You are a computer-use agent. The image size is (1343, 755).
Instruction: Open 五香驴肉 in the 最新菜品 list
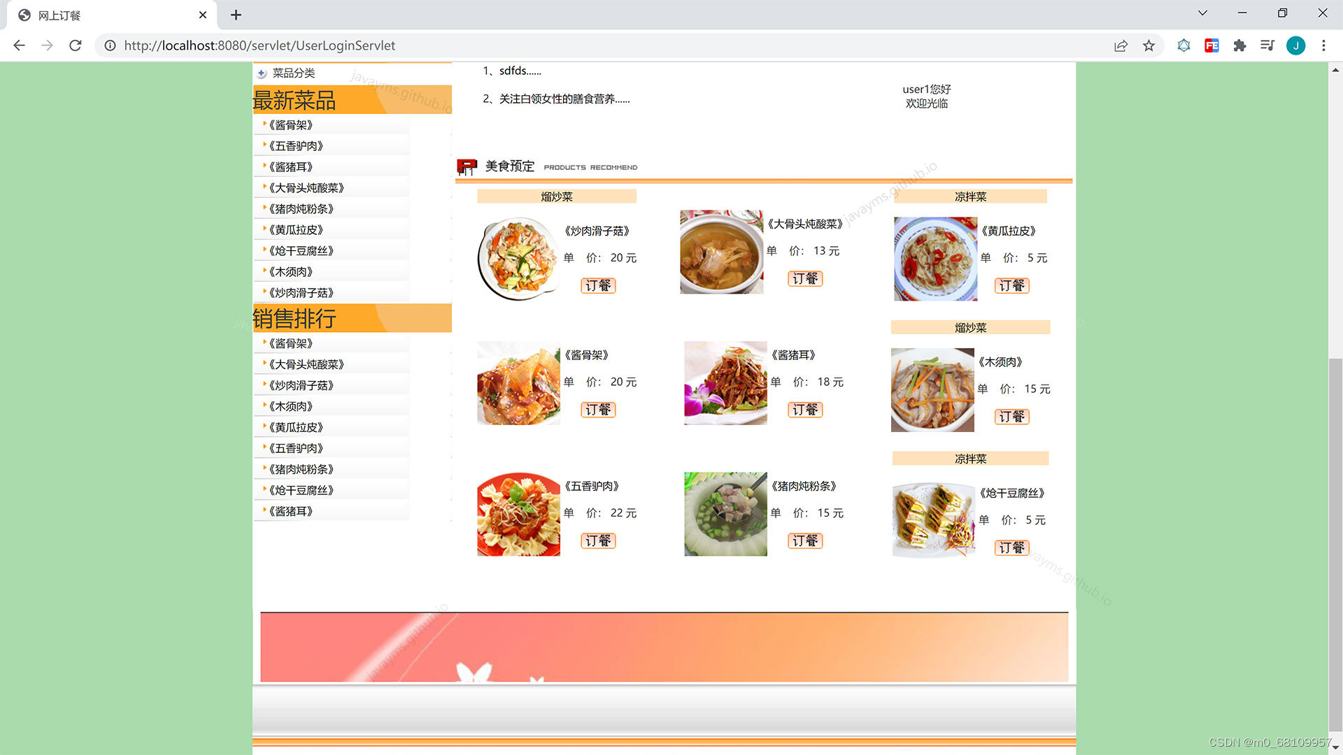(x=296, y=146)
